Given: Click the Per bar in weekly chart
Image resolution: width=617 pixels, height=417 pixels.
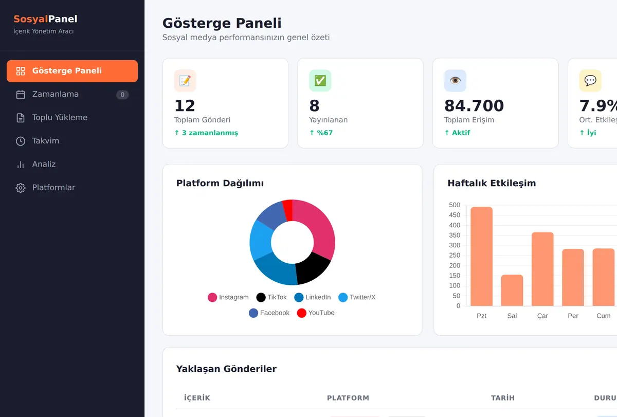Looking at the screenshot, I should tap(573, 278).
